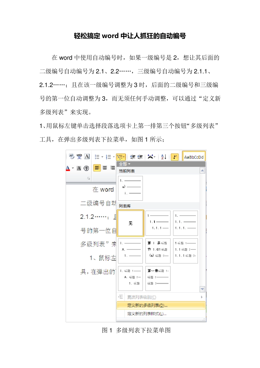Click the Character Border 'A' icon
This screenshot has width=260, height=368.
(87, 157)
